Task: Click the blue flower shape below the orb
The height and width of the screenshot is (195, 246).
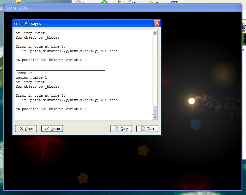Action: coord(195,125)
